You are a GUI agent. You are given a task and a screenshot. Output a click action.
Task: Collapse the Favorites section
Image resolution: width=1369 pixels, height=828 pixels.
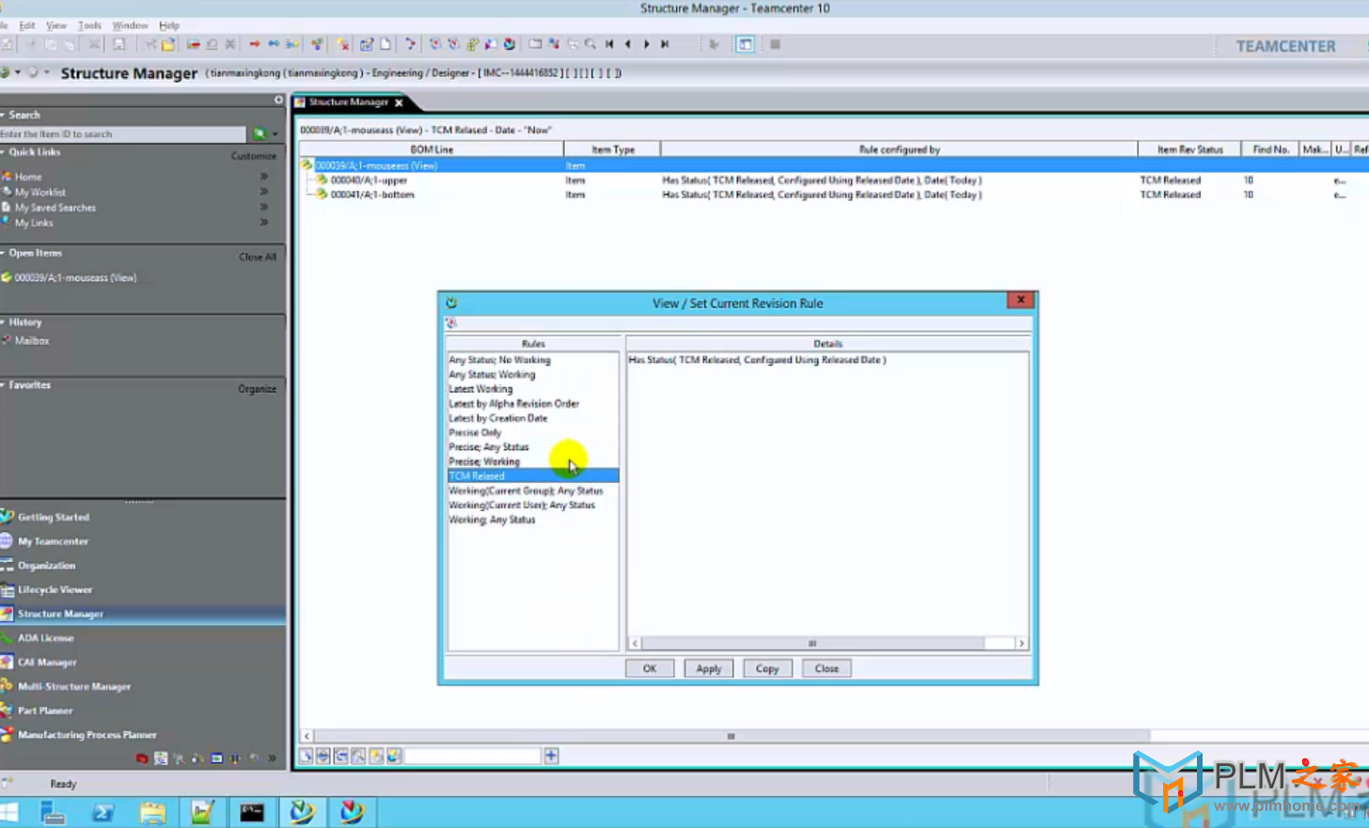point(3,384)
